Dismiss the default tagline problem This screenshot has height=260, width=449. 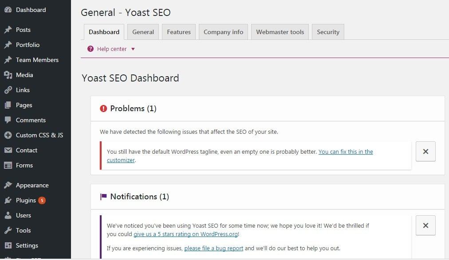pyautogui.click(x=425, y=151)
